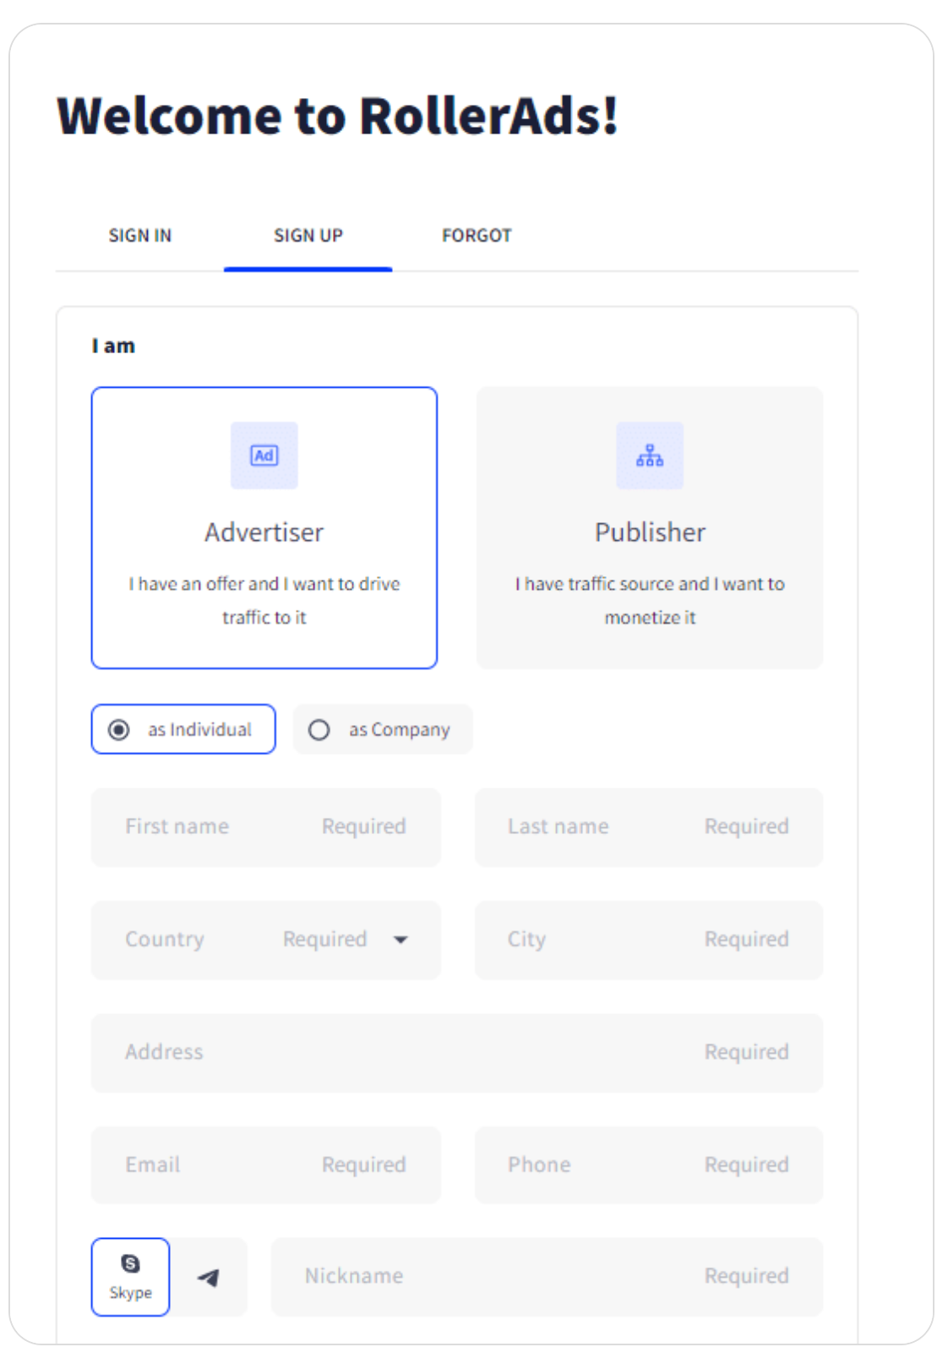Focus the Email input field
The height and width of the screenshot is (1347, 948).
[266, 1165]
